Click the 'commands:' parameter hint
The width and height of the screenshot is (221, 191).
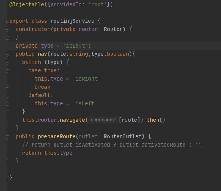(x=103, y=120)
